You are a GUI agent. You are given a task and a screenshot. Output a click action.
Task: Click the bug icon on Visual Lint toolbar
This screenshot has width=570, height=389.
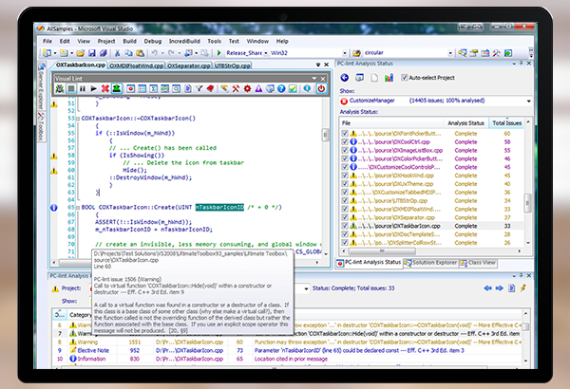point(60,88)
